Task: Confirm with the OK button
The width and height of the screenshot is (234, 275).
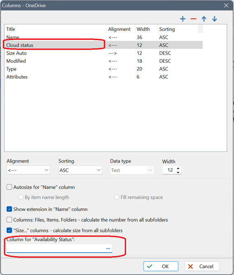Action: pyautogui.click(x=161, y=266)
